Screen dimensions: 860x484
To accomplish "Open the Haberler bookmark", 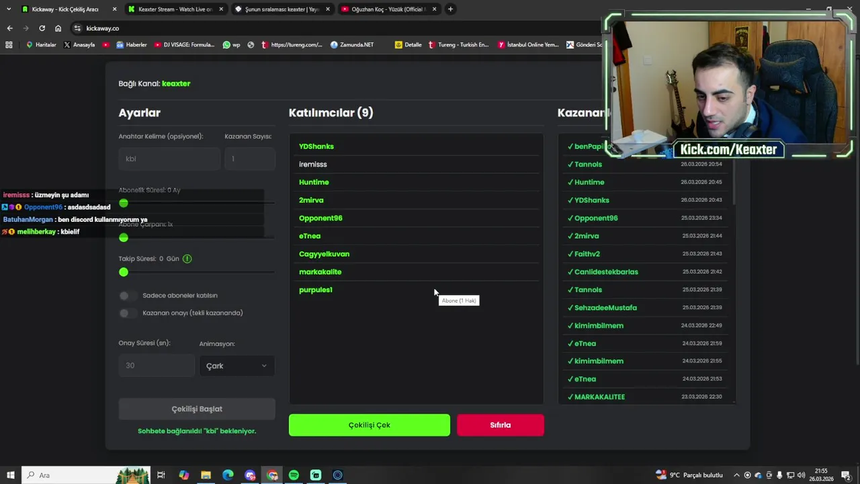I will (x=132, y=45).
